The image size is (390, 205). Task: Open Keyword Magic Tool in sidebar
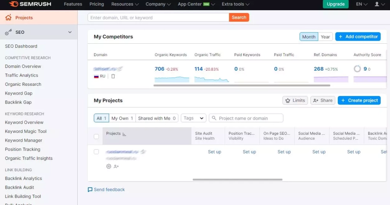coord(26,131)
